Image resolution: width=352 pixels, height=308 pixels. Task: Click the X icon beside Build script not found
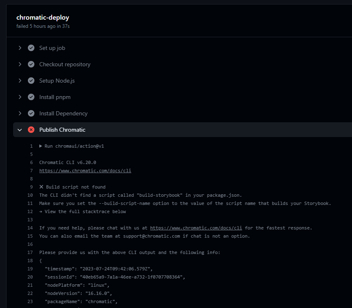click(41, 187)
